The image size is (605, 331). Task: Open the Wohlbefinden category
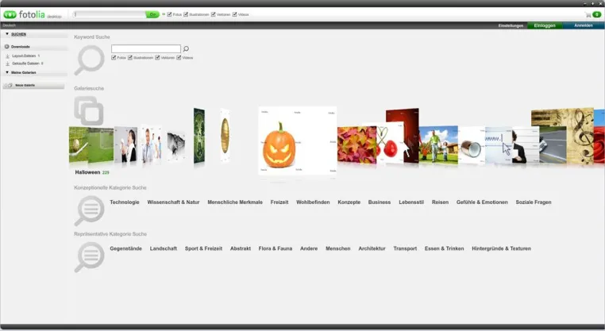pos(313,202)
